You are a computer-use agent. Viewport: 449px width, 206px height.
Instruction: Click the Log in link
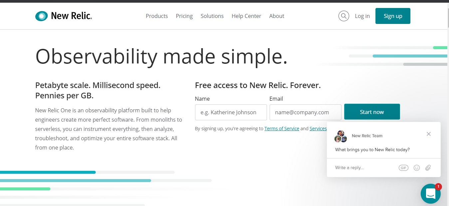click(362, 16)
